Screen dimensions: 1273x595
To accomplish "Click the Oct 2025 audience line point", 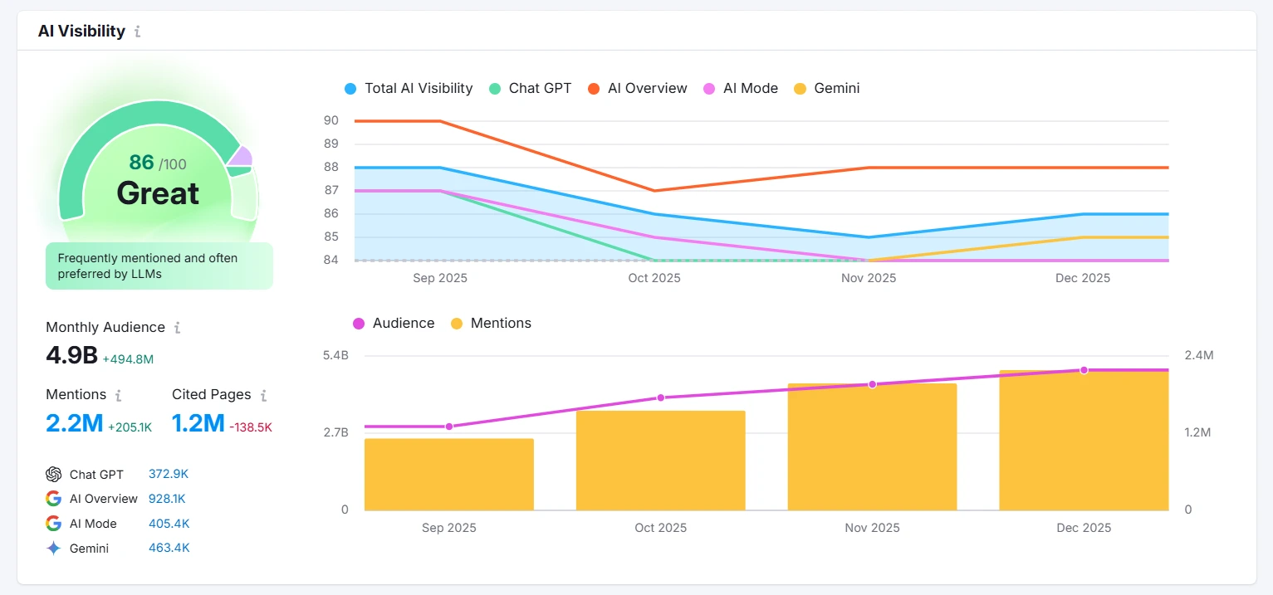I will click(x=661, y=397).
